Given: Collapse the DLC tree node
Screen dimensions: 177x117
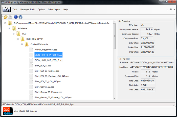Looking at the screenshot, I should [x=14, y=34].
